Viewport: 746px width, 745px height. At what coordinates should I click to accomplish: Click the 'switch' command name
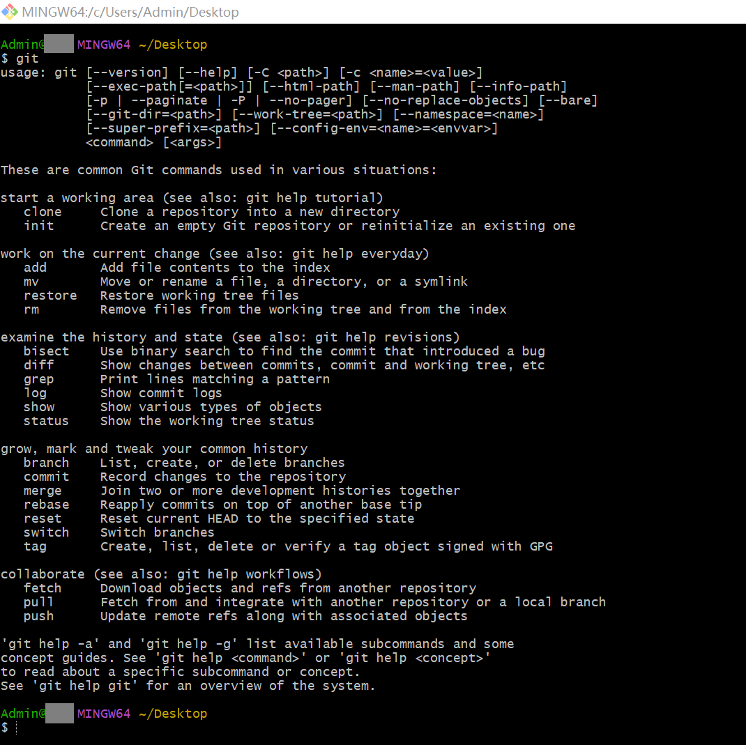click(x=47, y=532)
